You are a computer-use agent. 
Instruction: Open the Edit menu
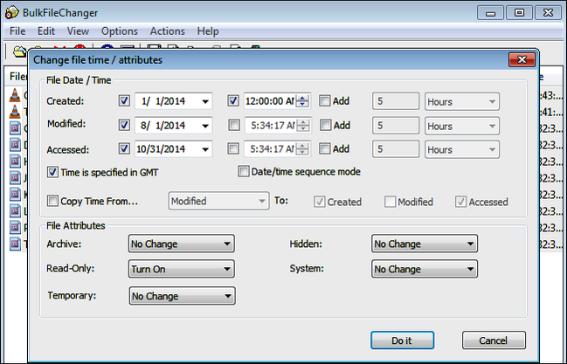tap(46, 31)
